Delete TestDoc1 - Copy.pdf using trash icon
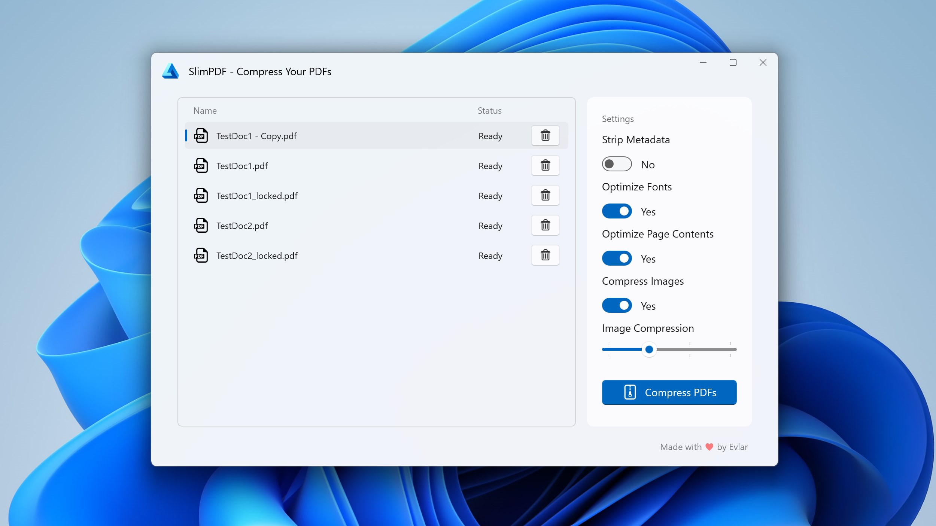Screen dimensions: 936x526 coord(545,135)
